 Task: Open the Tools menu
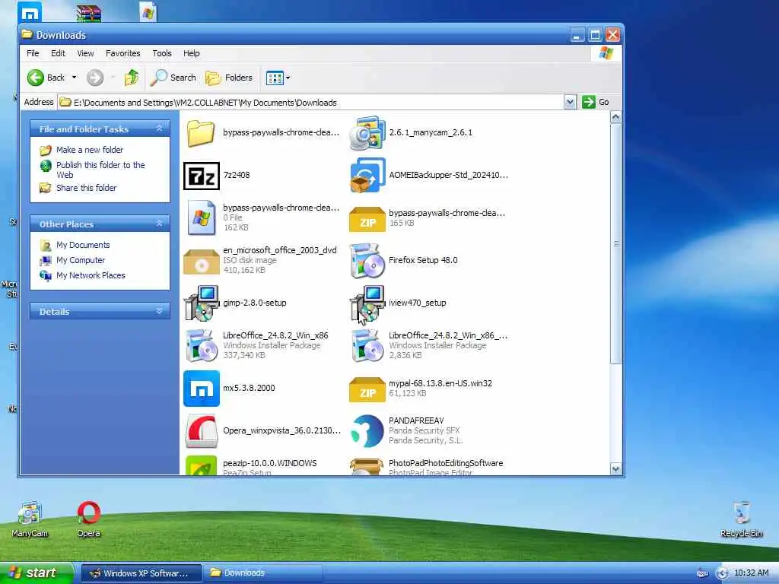click(x=161, y=53)
